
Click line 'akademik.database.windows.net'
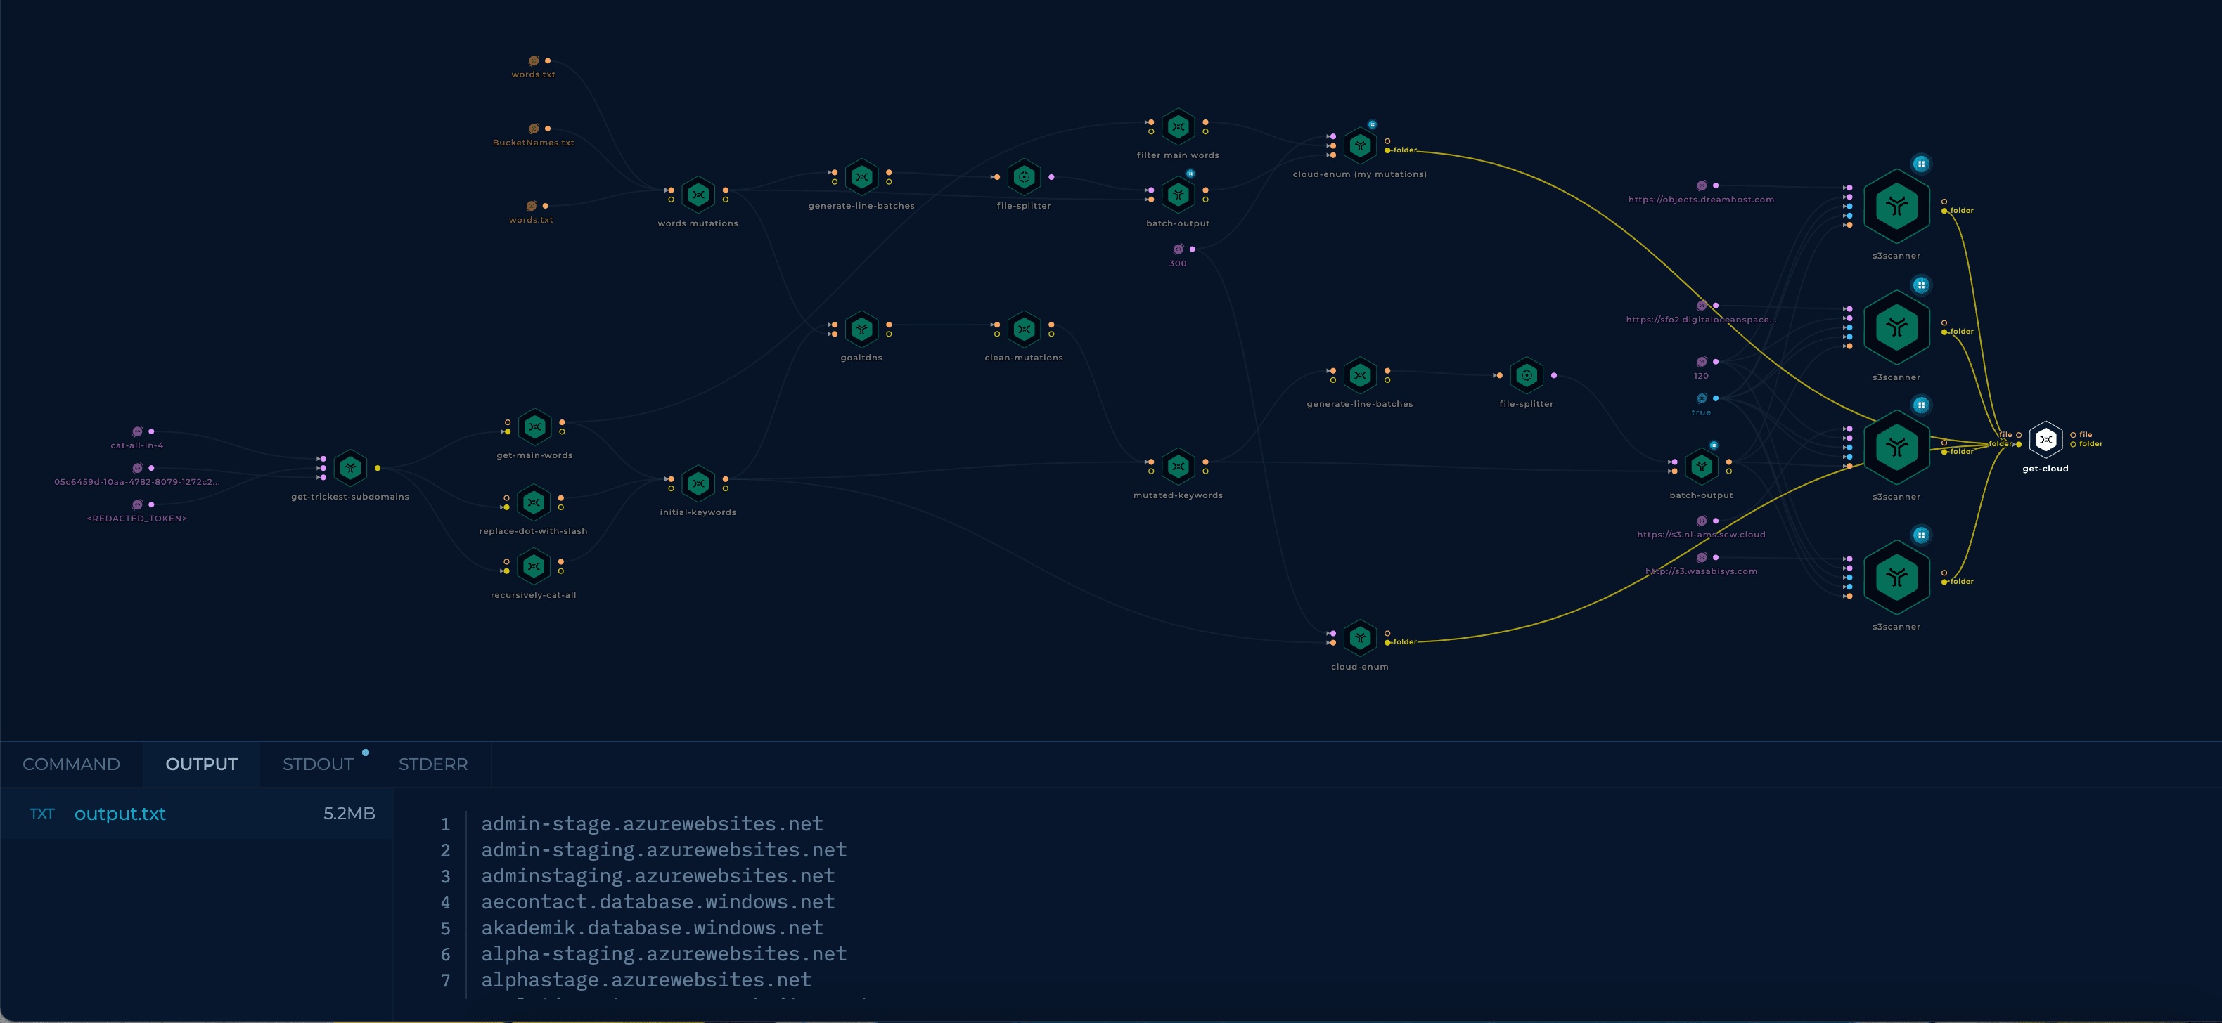(652, 928)
